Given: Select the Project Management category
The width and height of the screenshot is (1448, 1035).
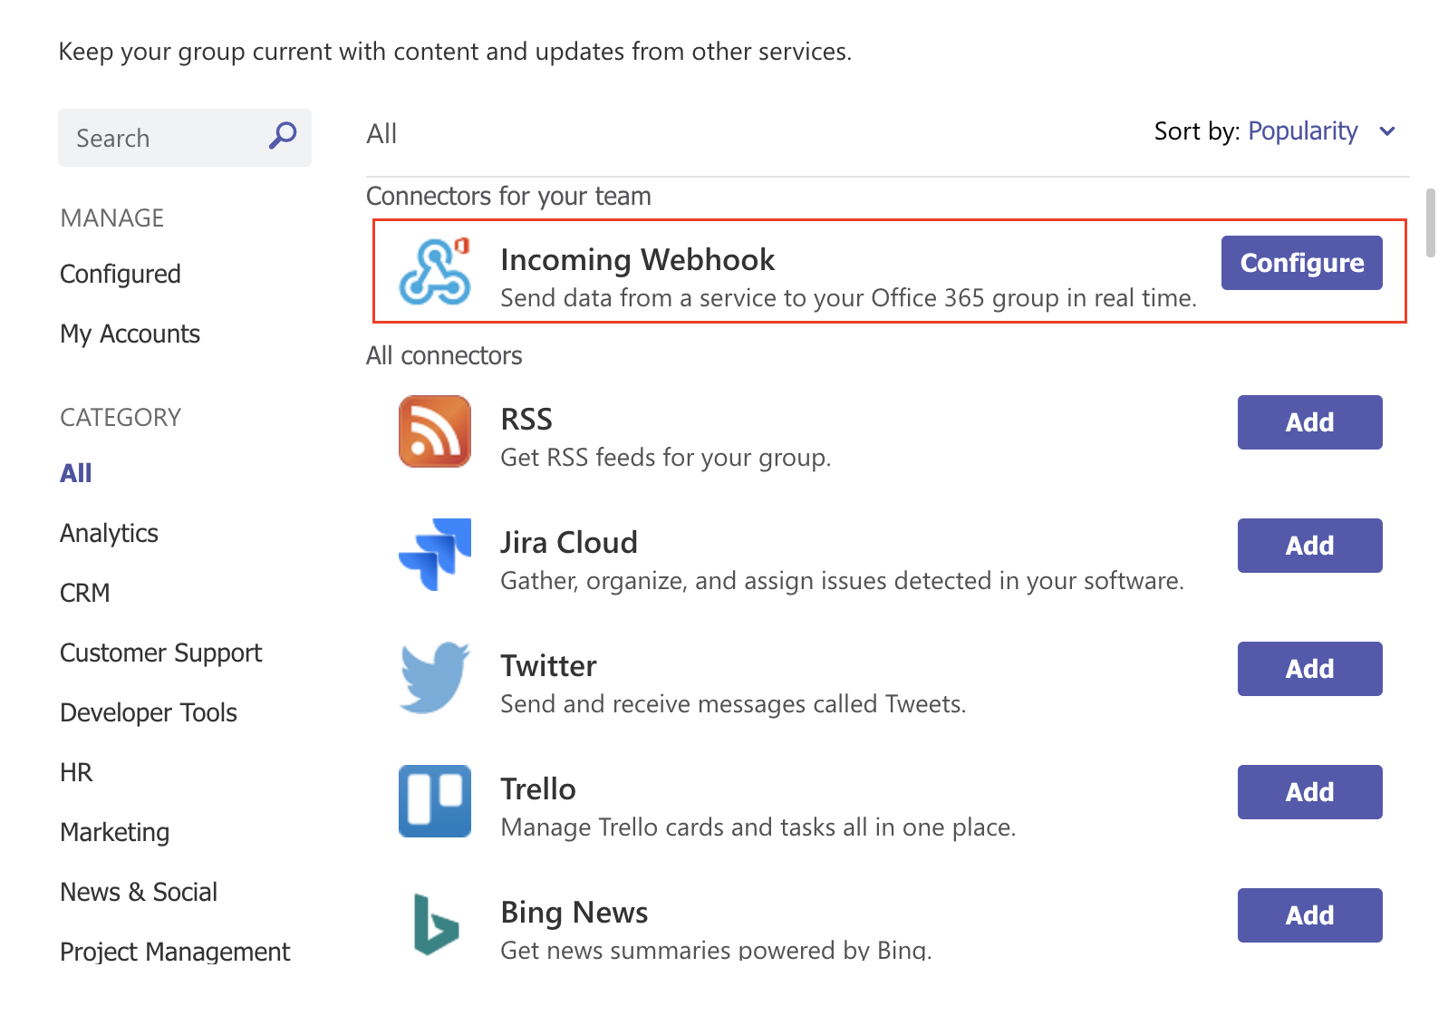Looking at the screenshot, I should click(x=175, y=952).
